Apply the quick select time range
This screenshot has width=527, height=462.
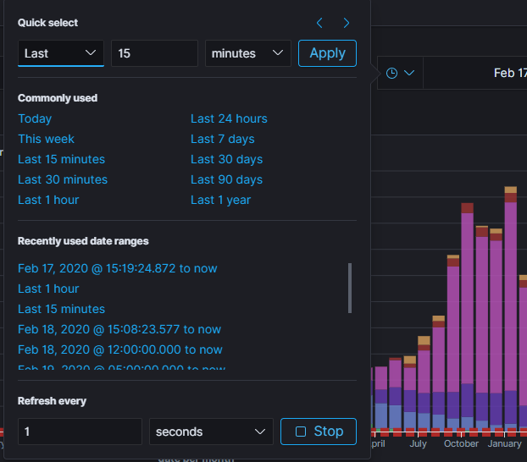pos(327,53)
